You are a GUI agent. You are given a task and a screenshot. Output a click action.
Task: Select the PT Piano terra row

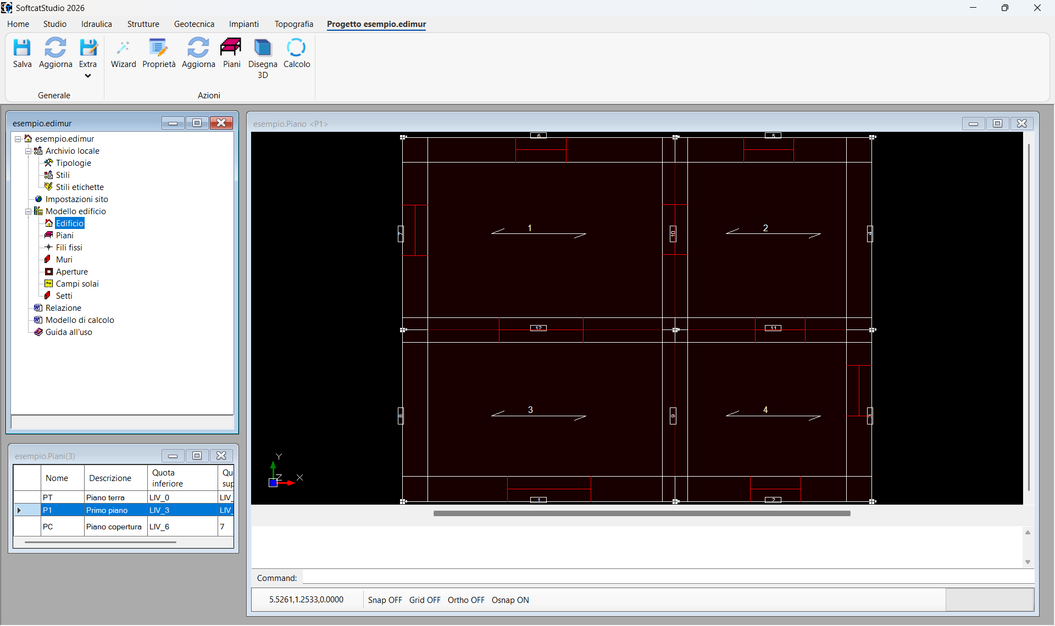pyautogui.click(x=124, y=498)
